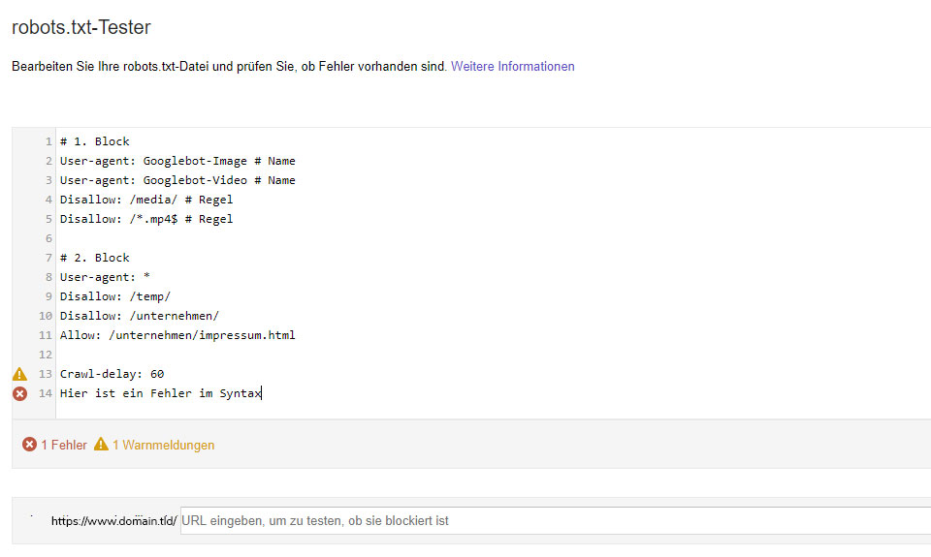Click line 'Disallow: /media/ # Regel'

pos(146,200)
